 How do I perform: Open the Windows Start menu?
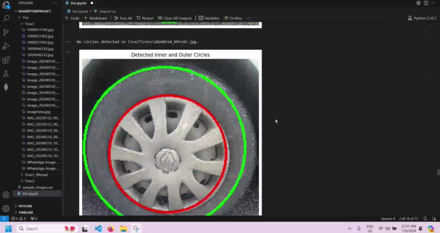click(8, 229)
